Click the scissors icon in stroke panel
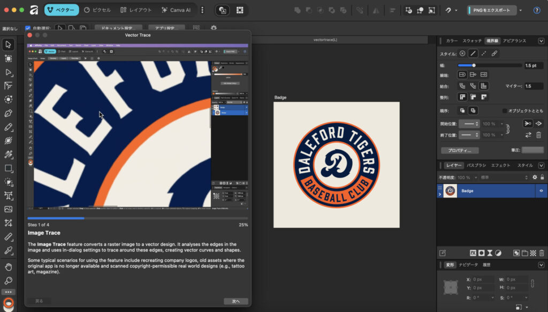 [528, 124]
